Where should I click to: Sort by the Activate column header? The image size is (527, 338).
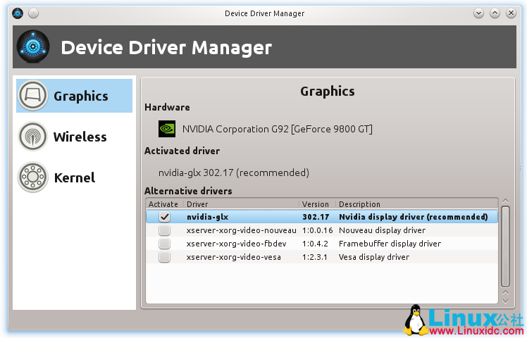164,204
